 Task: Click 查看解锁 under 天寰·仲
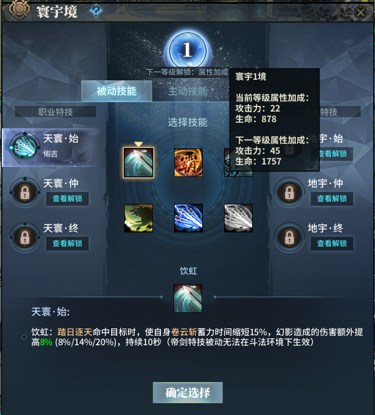[x=67, y=199]
